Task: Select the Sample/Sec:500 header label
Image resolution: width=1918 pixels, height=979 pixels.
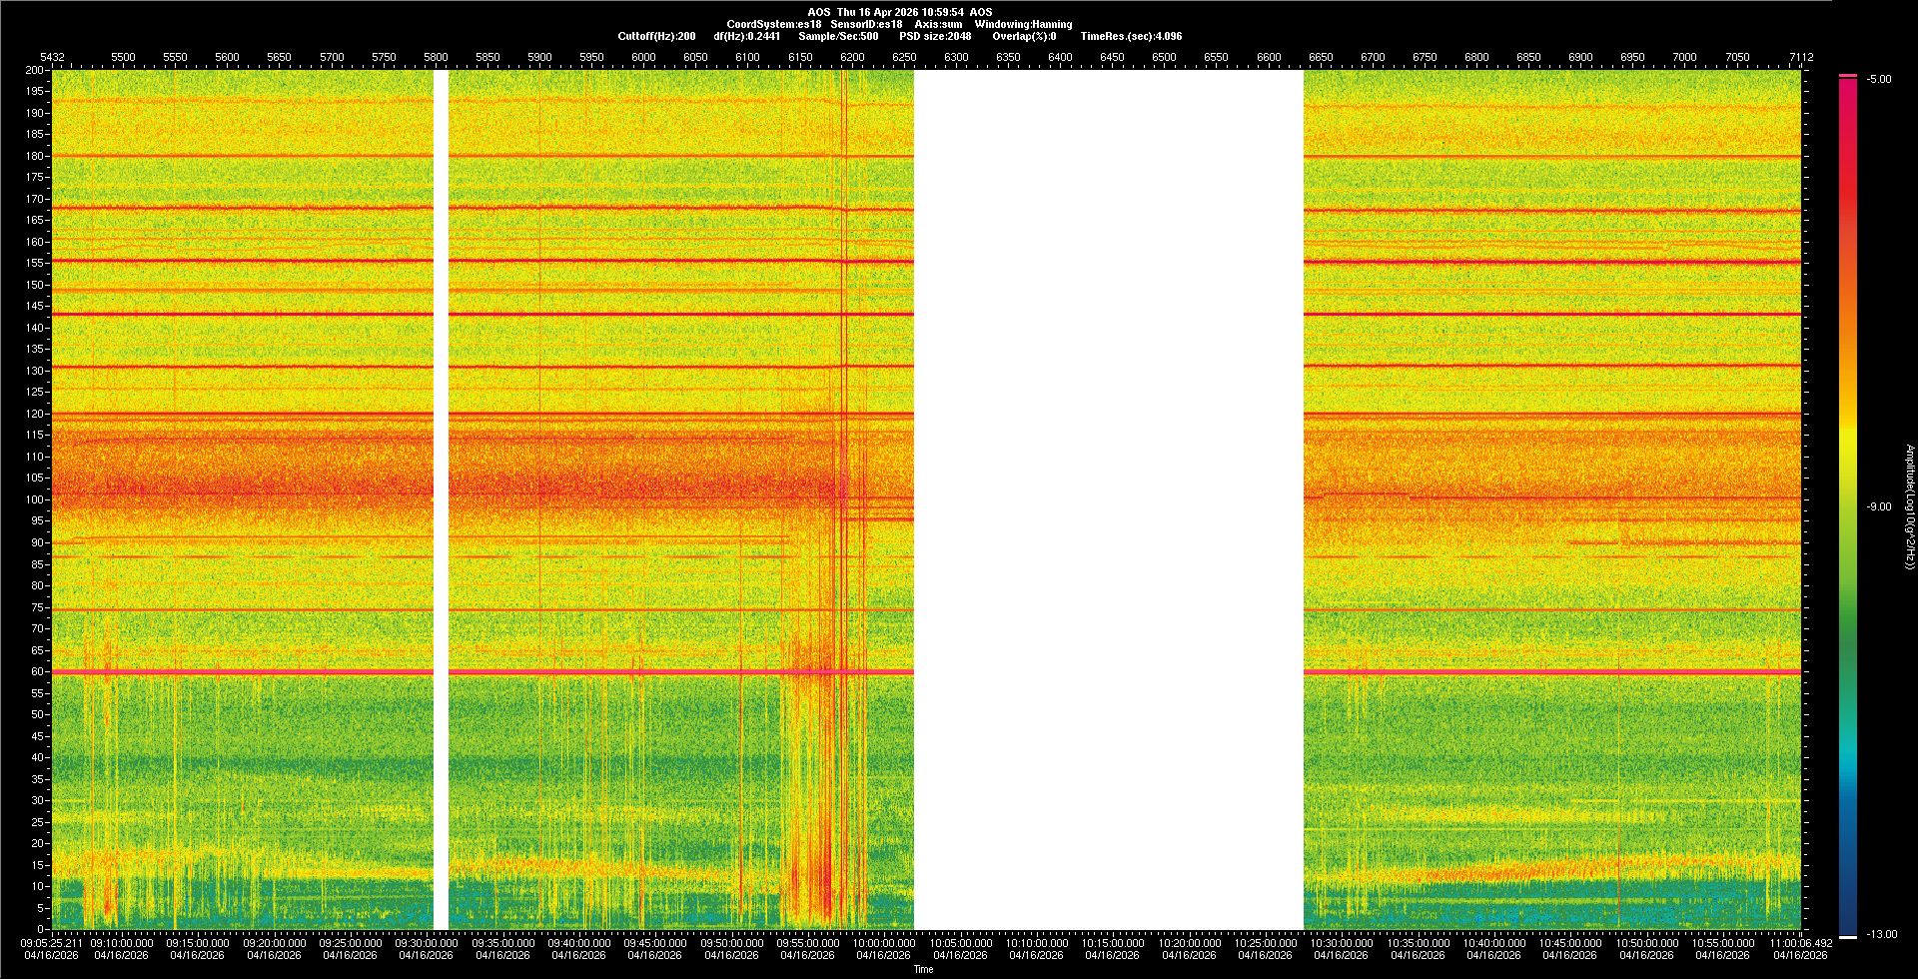Action: (838, 37)
